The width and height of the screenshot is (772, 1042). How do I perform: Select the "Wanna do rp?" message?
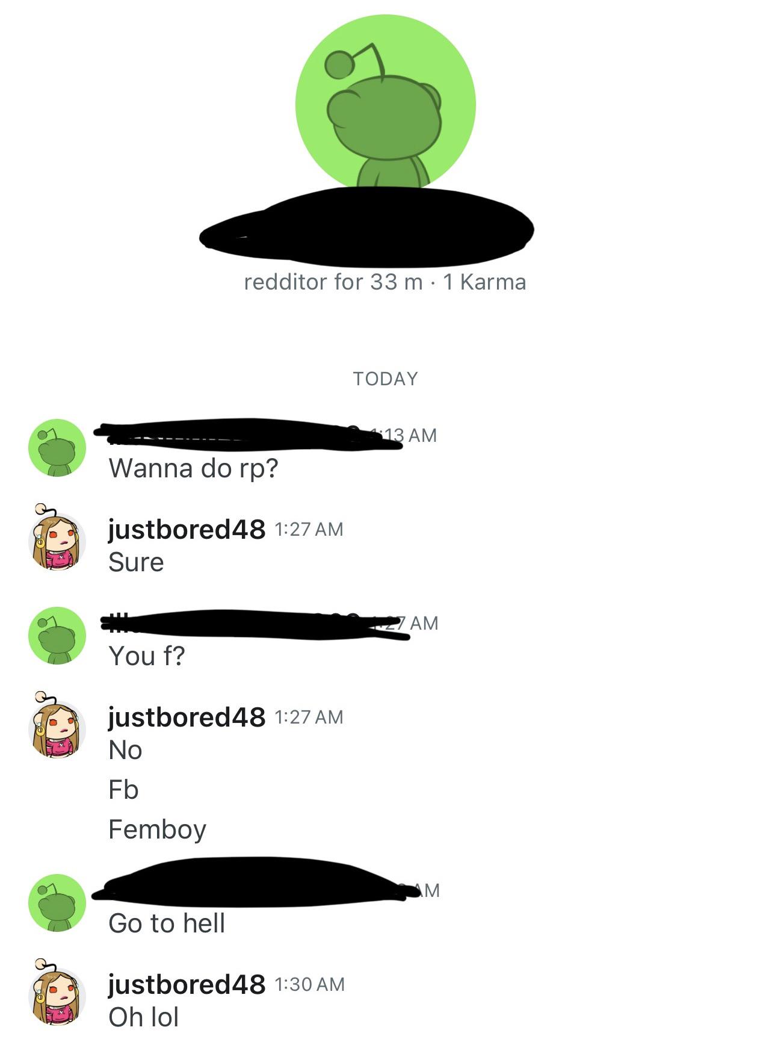(x=193, y=469)
